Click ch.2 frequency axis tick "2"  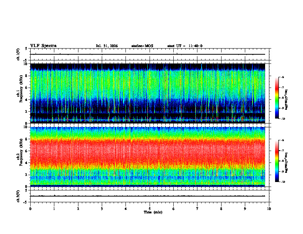click(x=27, y=175)
